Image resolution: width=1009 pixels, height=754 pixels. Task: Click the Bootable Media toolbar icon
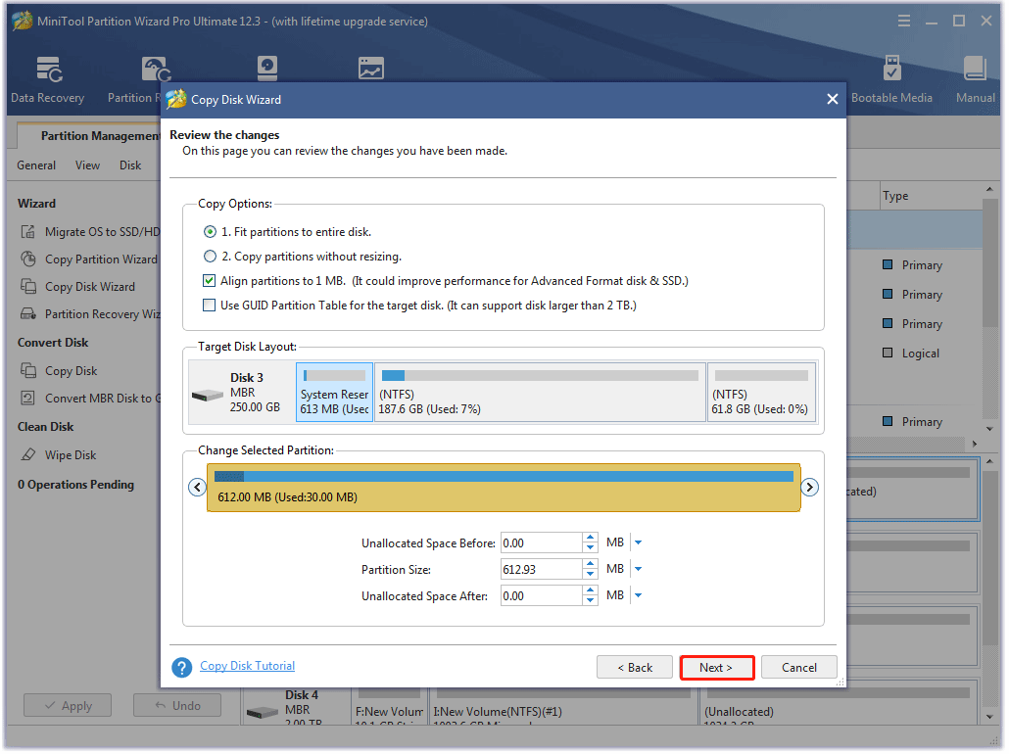891,79
